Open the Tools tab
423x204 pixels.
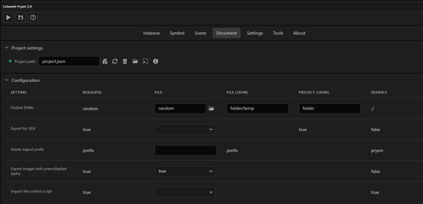278,33
